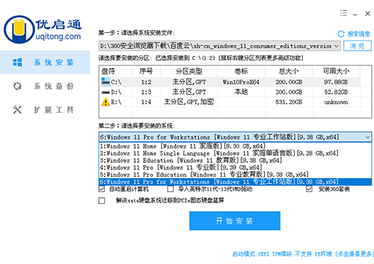Click the system backup refresh icon
This screenshot has width=374, height=264.
point(18,86)
